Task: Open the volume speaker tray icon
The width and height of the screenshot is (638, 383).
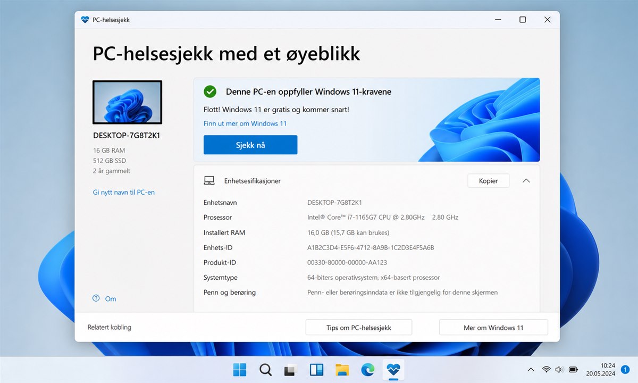Action: click(x=559, y=369)
